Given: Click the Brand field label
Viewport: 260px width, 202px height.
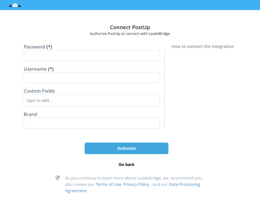Looking at the screenshot, I should click(30, 114).
